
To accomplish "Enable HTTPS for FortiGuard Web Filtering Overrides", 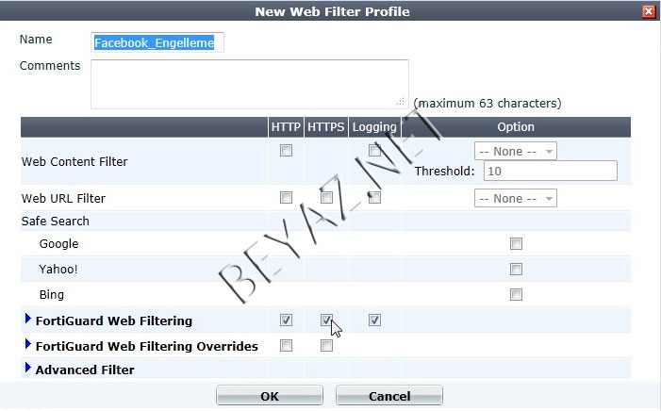I will (326, 346).
